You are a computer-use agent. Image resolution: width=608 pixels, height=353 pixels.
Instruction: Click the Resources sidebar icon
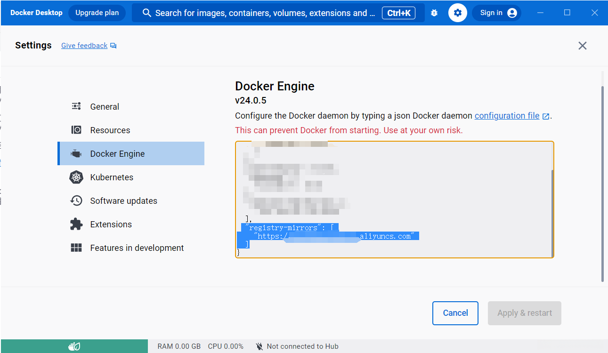coord(76,130)
